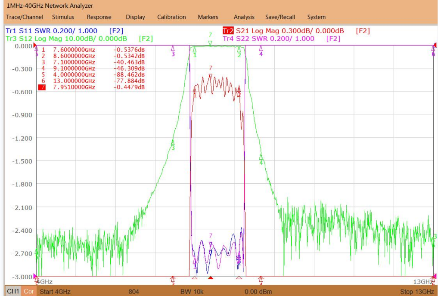Viewport: 438px width, 296px height.
Task: Select marker 7 row at 7.9510000GHz in marker table
Action: (x=92, y=87)
